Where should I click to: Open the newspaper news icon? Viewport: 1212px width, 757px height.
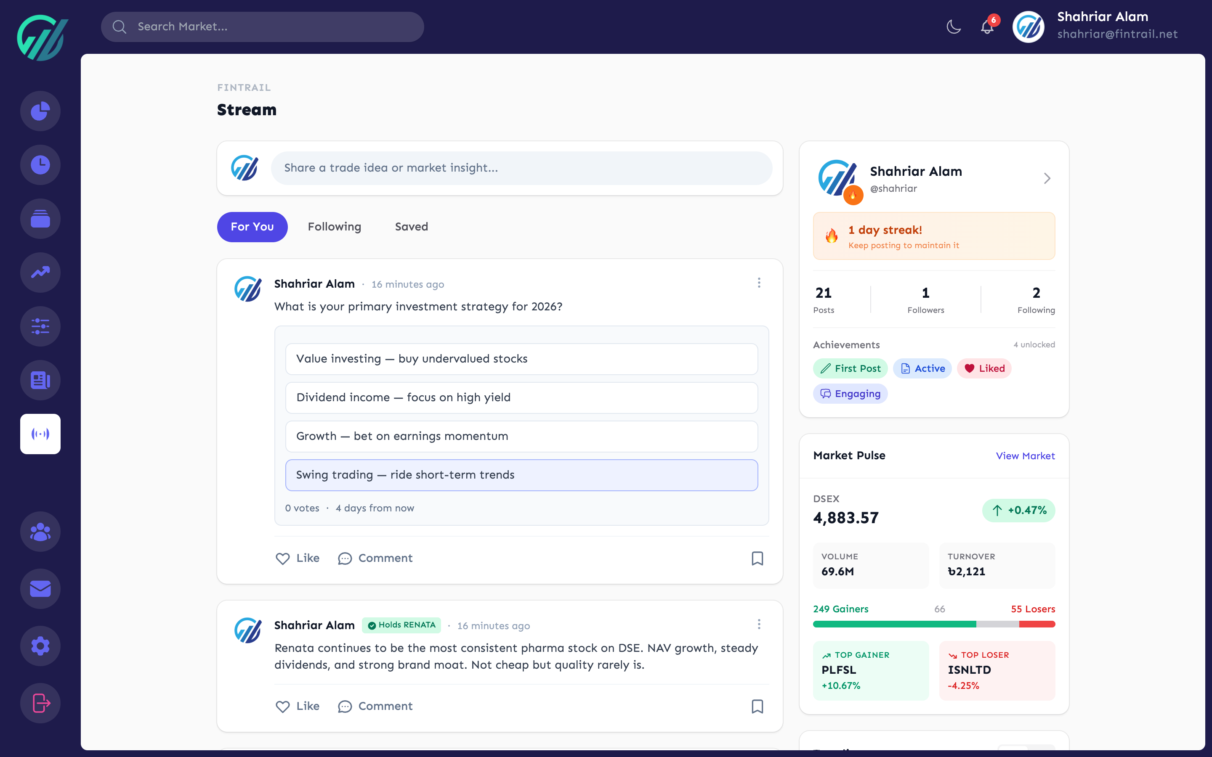pyautogui.click(x=40, y=381)
